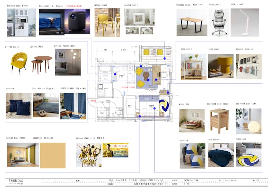This screenshot has width=269, height=190.
Task: Select the projector and screen image
Action: pos(64,22)
